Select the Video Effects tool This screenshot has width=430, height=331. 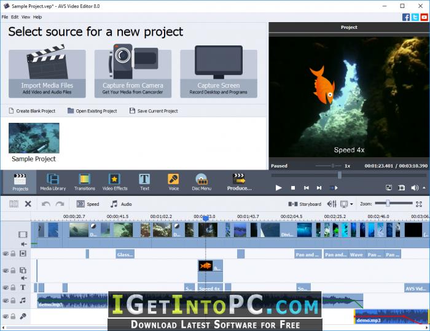coord(115,182)
